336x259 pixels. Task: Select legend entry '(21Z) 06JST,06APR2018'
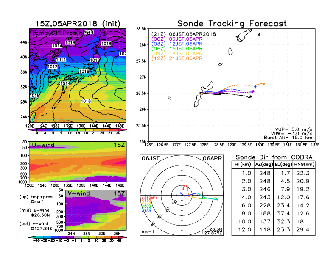click(x=183, y=34)
